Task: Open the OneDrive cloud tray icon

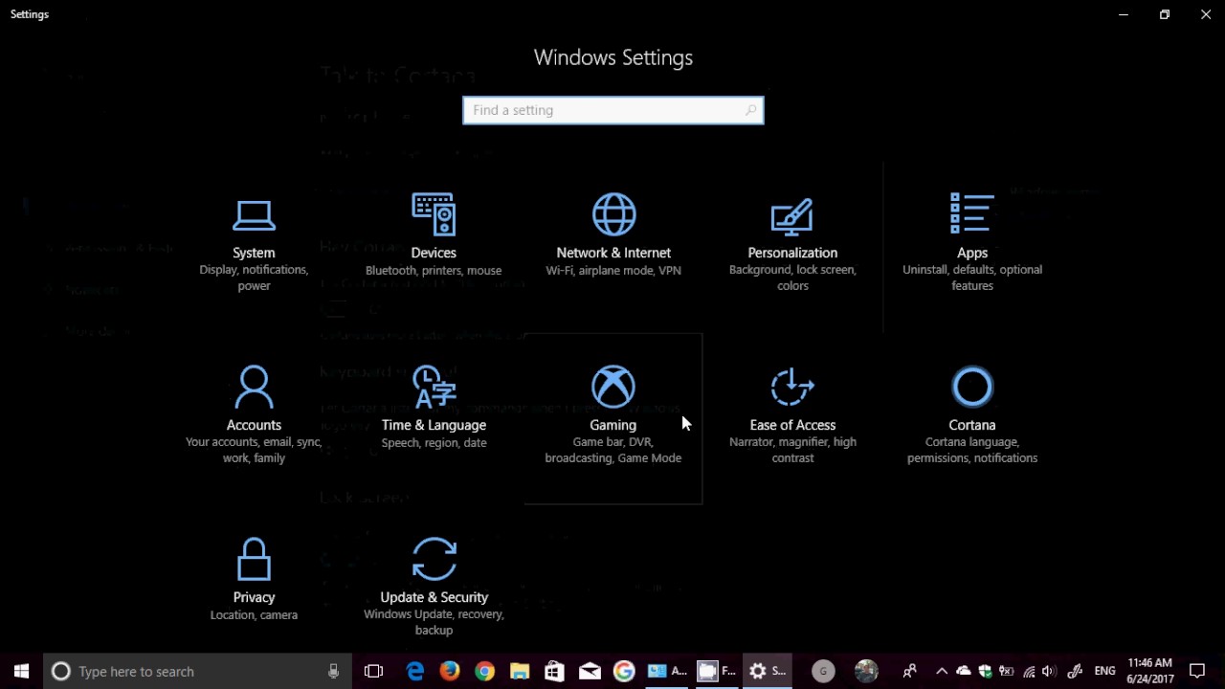Action: (x=964, y=671)
